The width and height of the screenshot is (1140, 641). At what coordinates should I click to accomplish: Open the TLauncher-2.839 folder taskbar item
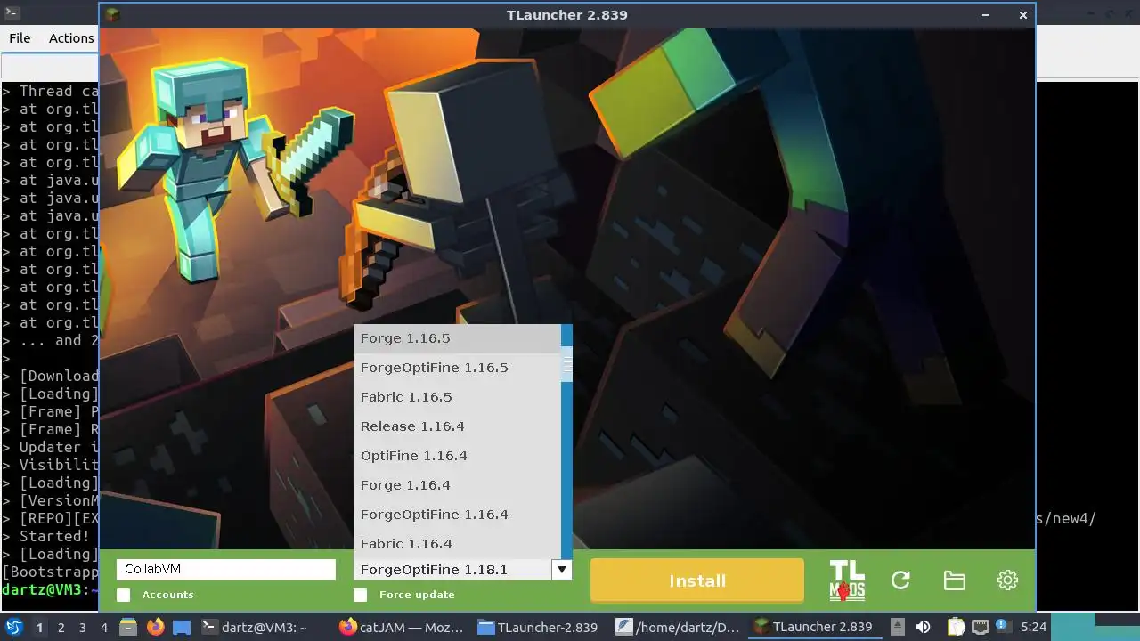point(539,627)
